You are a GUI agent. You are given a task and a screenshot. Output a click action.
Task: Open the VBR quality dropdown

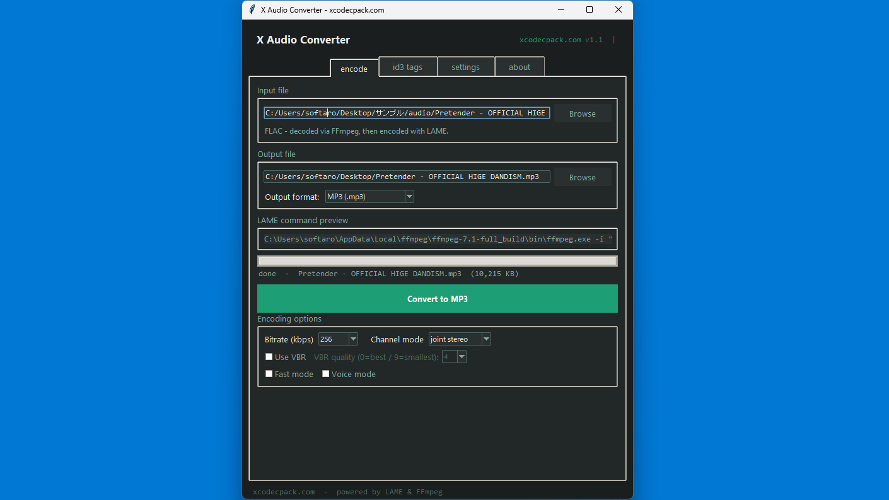[x=462, y=356]
